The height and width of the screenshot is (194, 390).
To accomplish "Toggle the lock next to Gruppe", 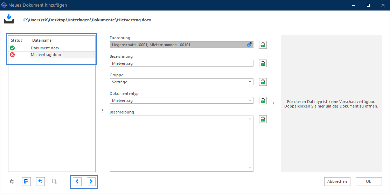I will [263, 82].
